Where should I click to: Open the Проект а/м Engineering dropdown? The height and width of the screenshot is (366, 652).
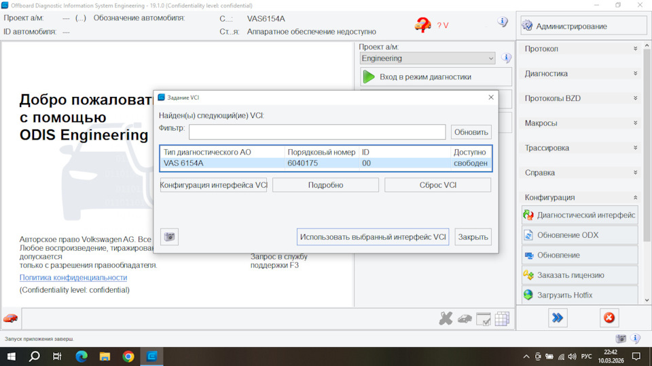(427, 58)
